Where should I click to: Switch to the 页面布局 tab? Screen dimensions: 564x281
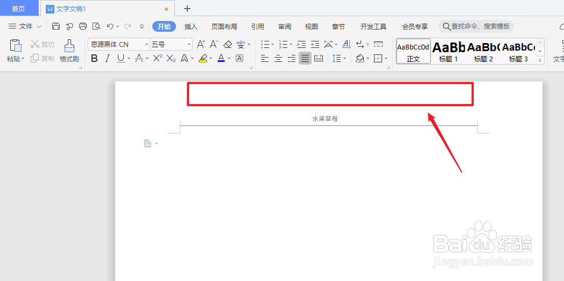pyautogui.click(x=224, y=26)
